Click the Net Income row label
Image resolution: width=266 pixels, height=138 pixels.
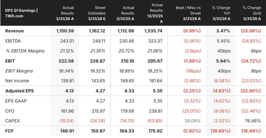point(17,81)
